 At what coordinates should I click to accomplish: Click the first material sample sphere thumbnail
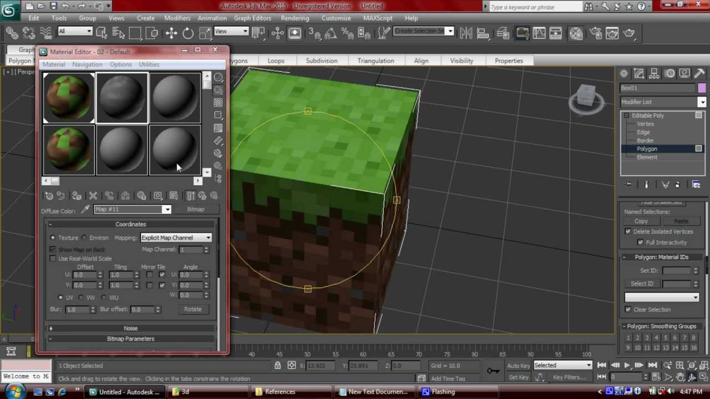[69, 98]
